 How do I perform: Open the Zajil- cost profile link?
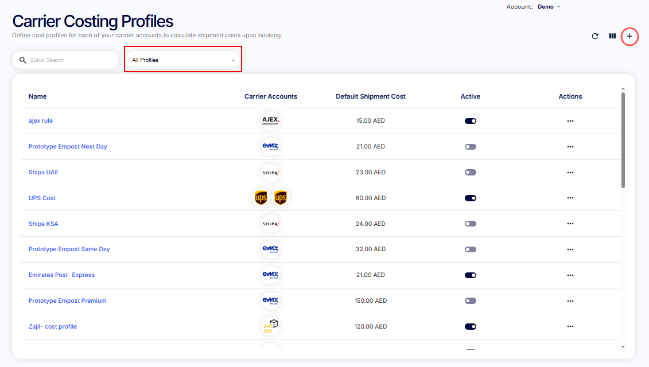click(53, 326)
